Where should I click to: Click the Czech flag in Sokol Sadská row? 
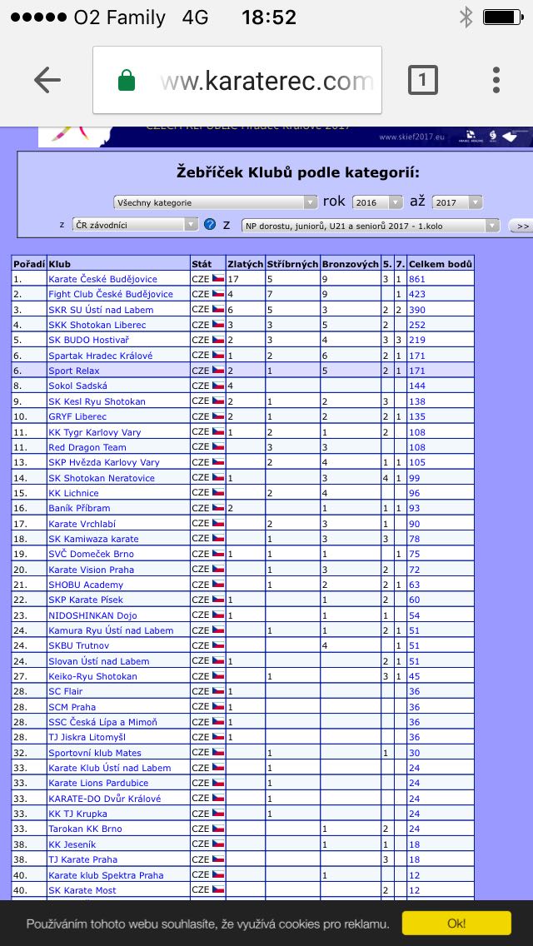click(x=218, y=385)
